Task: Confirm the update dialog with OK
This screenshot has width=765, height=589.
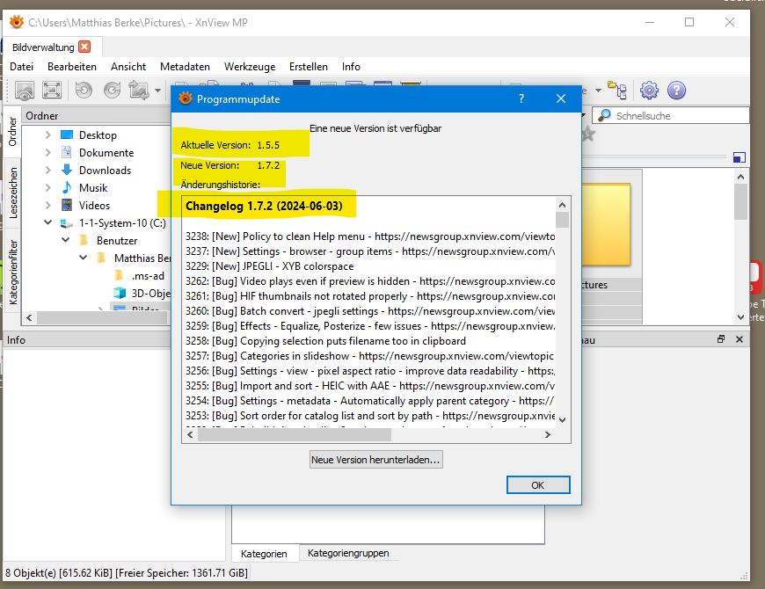Action: point(537,484)
